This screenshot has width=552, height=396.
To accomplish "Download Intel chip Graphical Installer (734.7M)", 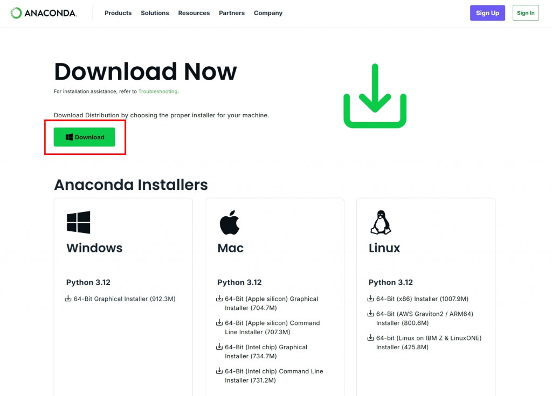I will [266, 351].
